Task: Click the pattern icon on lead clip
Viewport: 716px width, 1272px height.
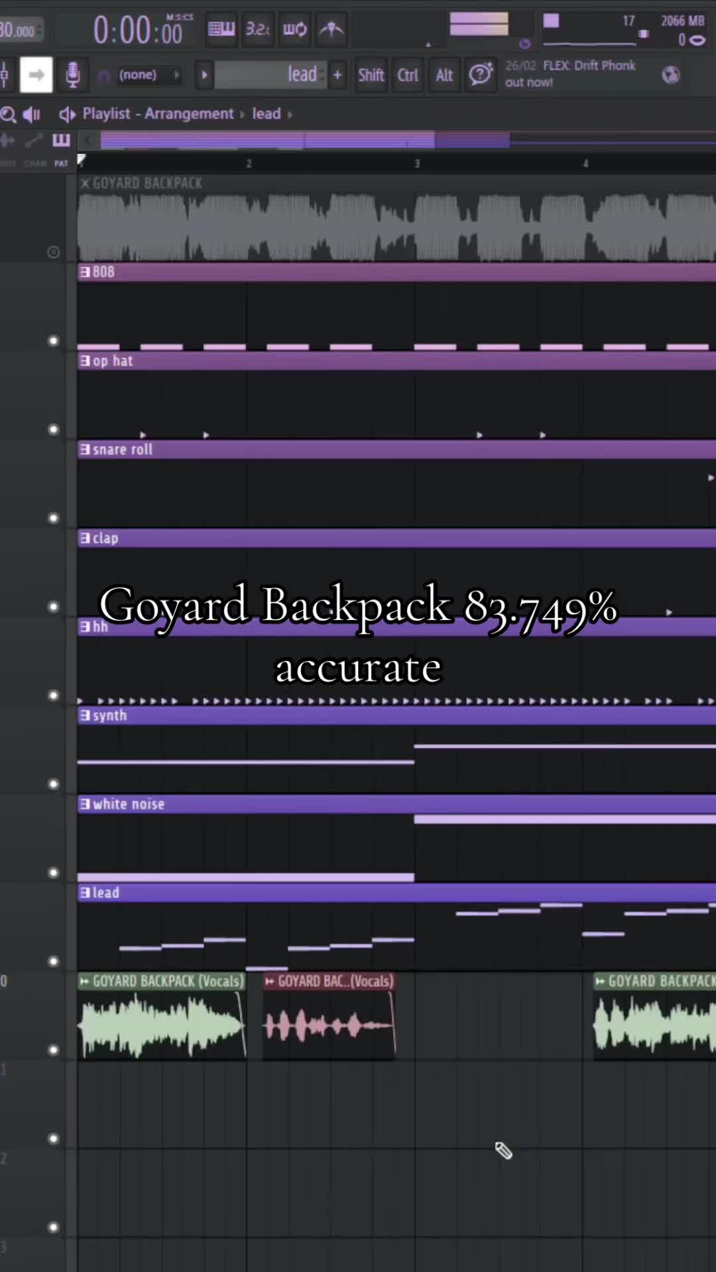Action: coord(85,892)
